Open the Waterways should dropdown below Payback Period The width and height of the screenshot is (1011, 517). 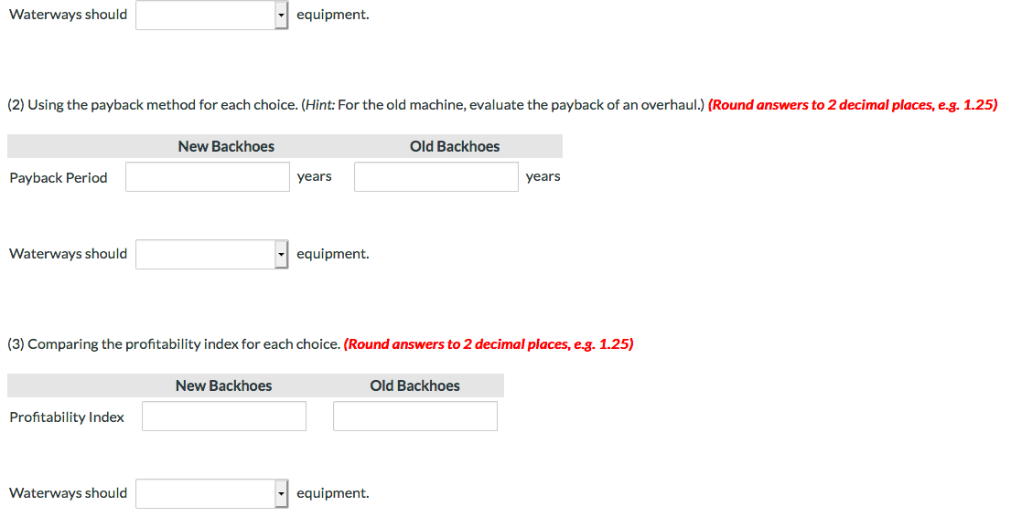(x=211, y=254)
